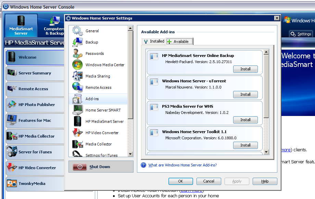The width and height of the screenshot is (315, 199).
Task: Install the PS3 Media Server add-in
Action: coord(245,119)
